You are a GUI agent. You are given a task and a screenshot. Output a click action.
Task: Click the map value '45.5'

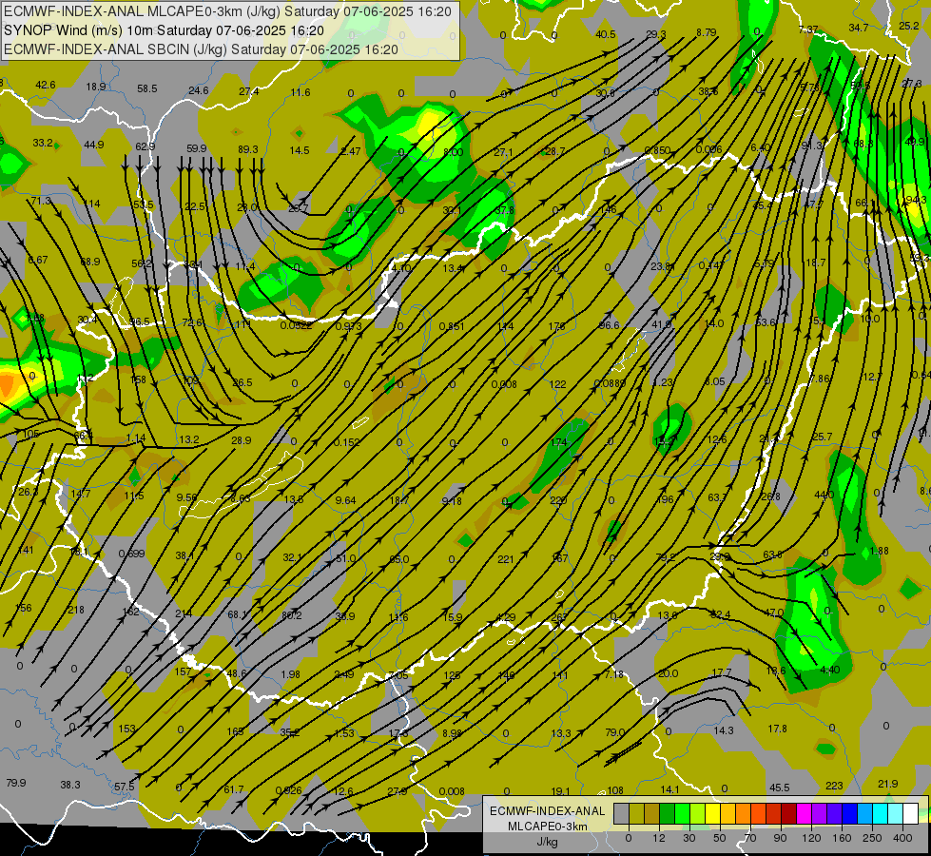point(780,788)
